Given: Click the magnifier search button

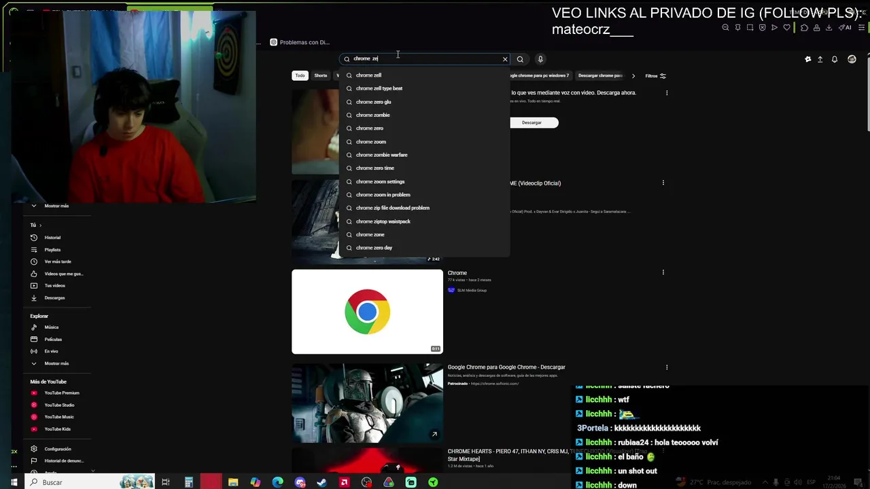Looking at the screenshot, I should 520,59.
